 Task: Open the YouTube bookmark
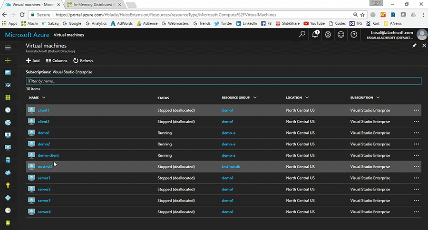point(314,23)
